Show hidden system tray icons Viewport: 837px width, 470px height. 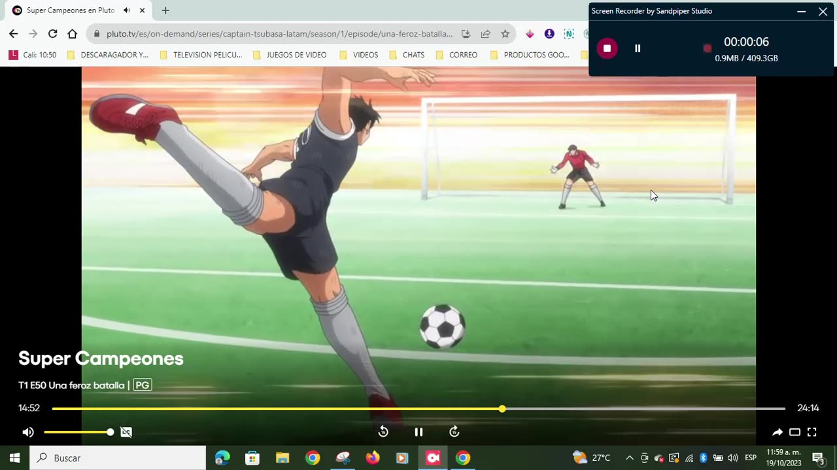[629, 458]
